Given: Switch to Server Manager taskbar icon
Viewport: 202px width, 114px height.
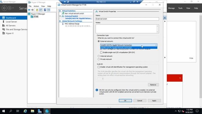Looking at the screenshot, I should click(40, 111).
